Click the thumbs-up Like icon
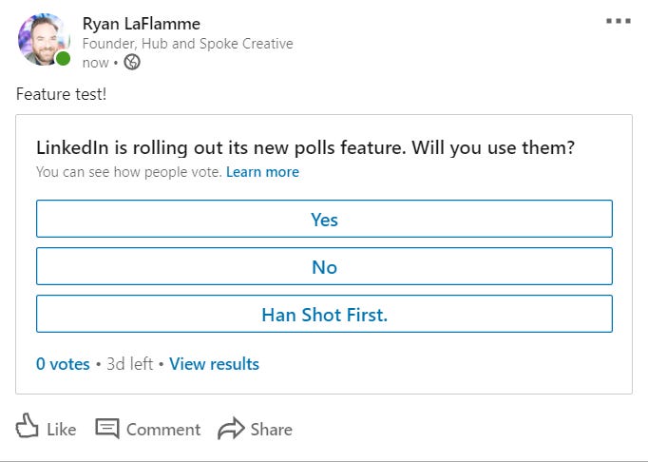 point(28,427)
